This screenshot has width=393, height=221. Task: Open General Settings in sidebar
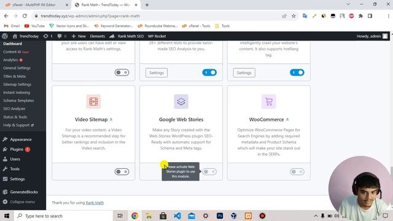[17, 68]
